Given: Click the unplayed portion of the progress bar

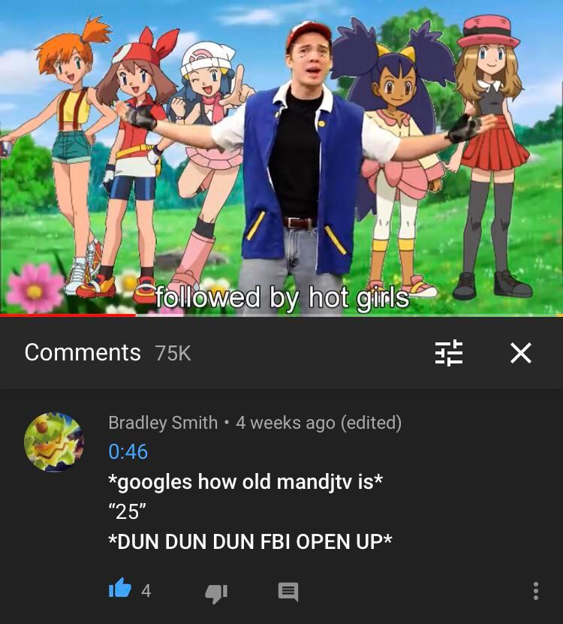Looking at the screenshot, I should point(349,315).
